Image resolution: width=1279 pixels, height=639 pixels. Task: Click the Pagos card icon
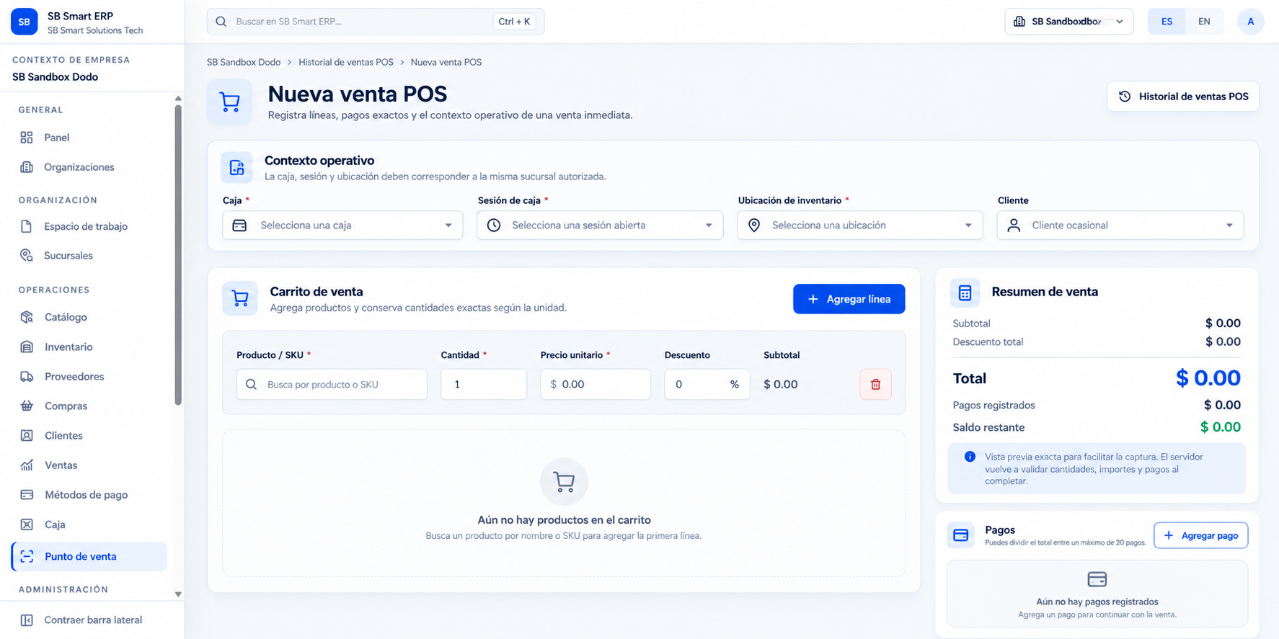click(960, 535)
